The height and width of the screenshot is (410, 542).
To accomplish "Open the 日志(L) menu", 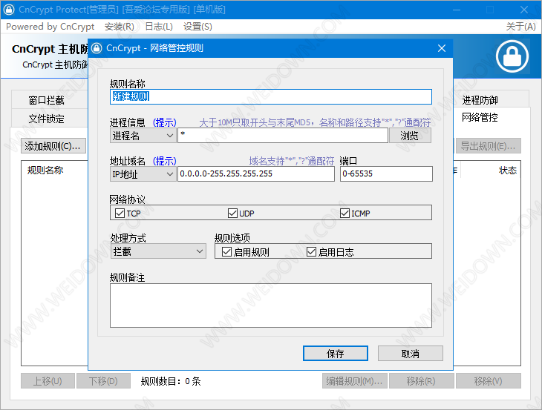I will [159, 27].
